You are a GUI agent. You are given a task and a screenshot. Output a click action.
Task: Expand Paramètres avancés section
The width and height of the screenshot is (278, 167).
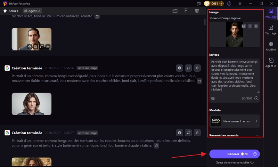(234, 135)
